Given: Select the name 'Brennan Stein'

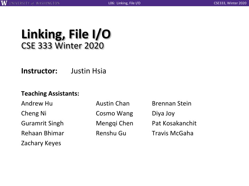Looking at the screenshot, I should (x=172, y=103).
